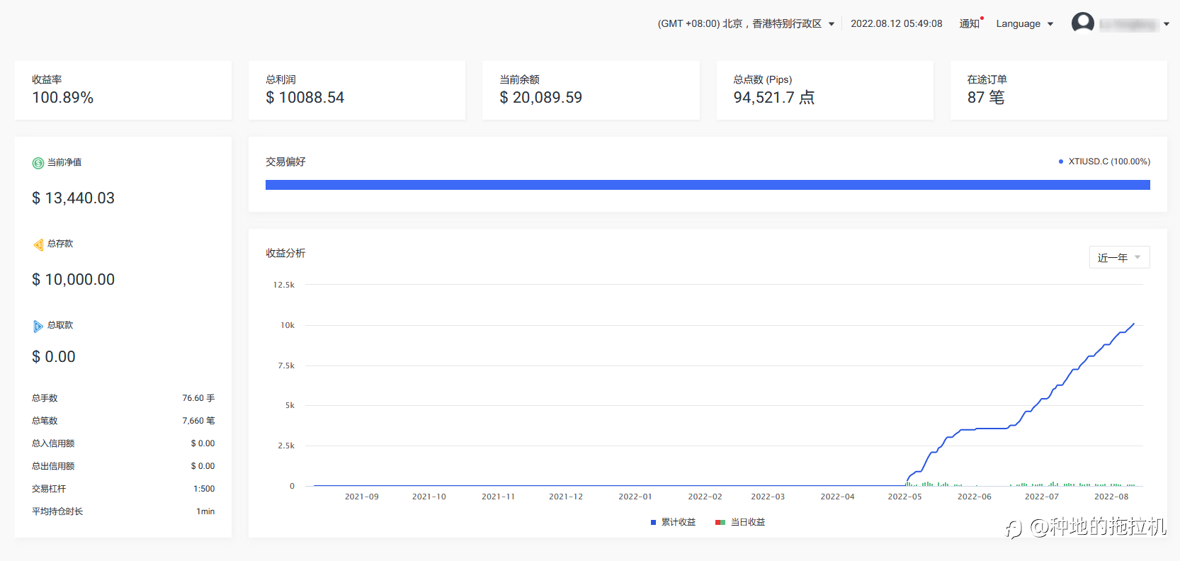
Task: Click the 在途订单 87 笔 card
Action: click(x=1058, y=90)
